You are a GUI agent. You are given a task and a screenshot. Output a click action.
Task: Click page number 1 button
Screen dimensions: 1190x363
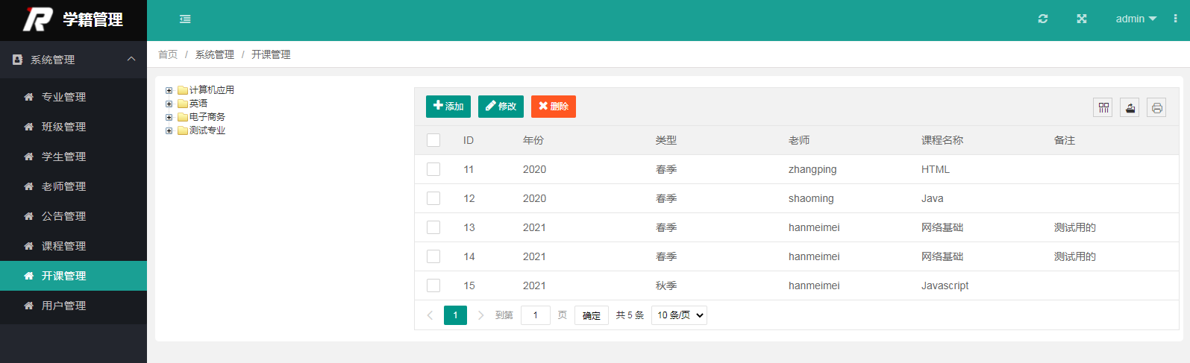pos(455,315)
